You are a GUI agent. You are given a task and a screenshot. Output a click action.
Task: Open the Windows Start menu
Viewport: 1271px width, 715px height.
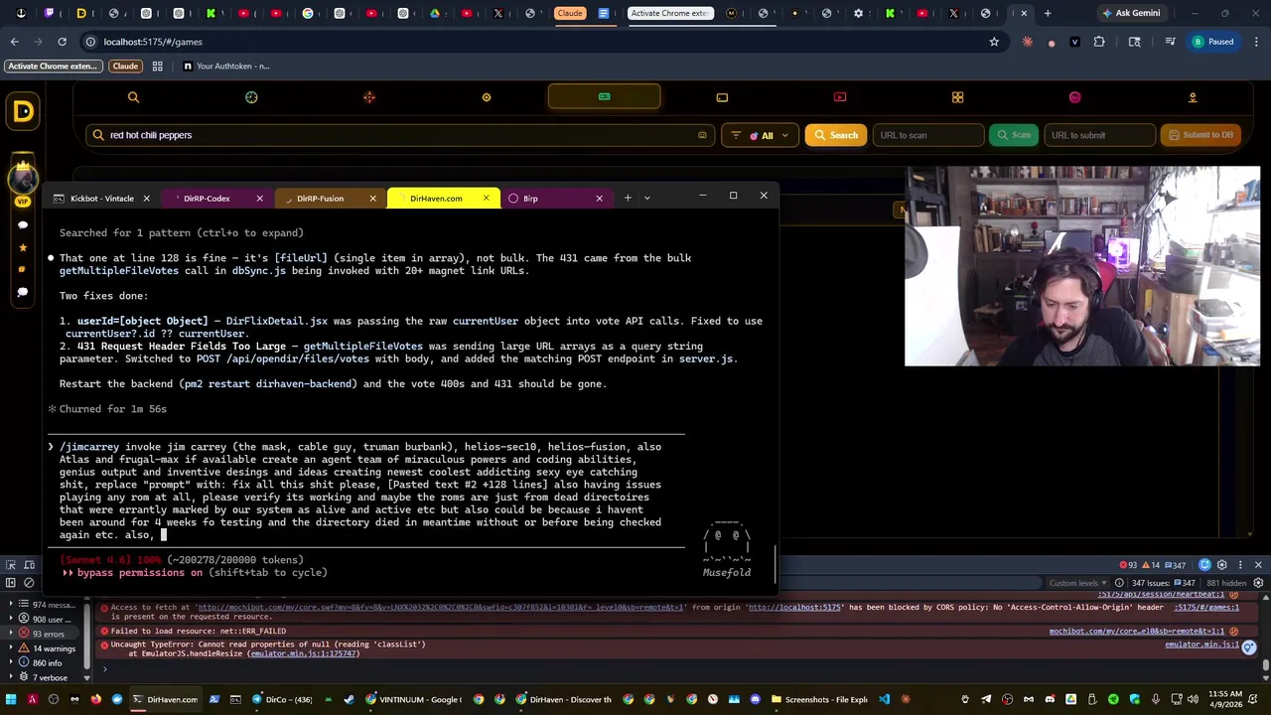coord(12,699)
